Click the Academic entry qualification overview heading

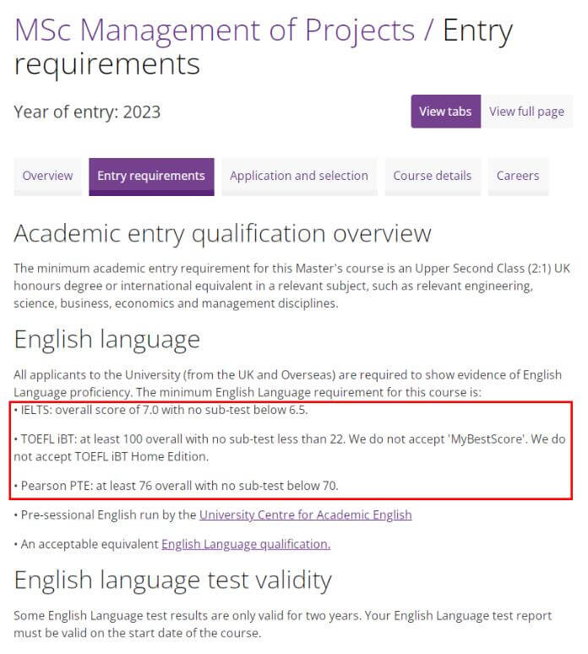223,233
